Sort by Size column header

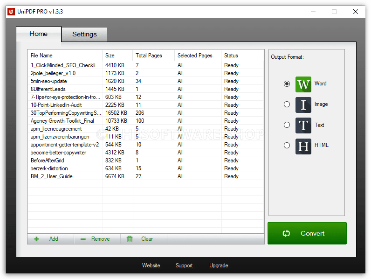click(x=117, y=56)
